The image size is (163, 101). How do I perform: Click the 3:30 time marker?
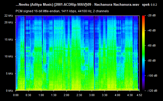click(x=104, y=95)
